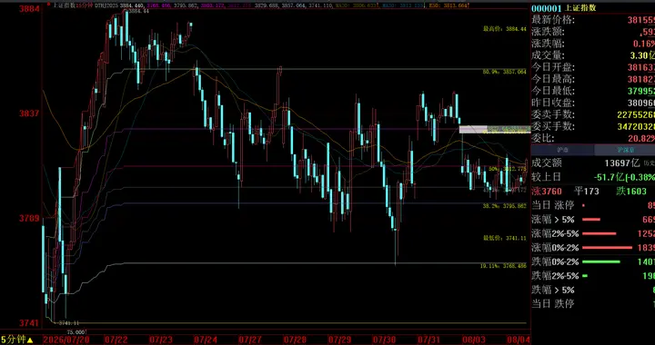Click the green bar beside 跌幅0%-2%
This screenshot has height=345, width=655.
pos(600,261)
